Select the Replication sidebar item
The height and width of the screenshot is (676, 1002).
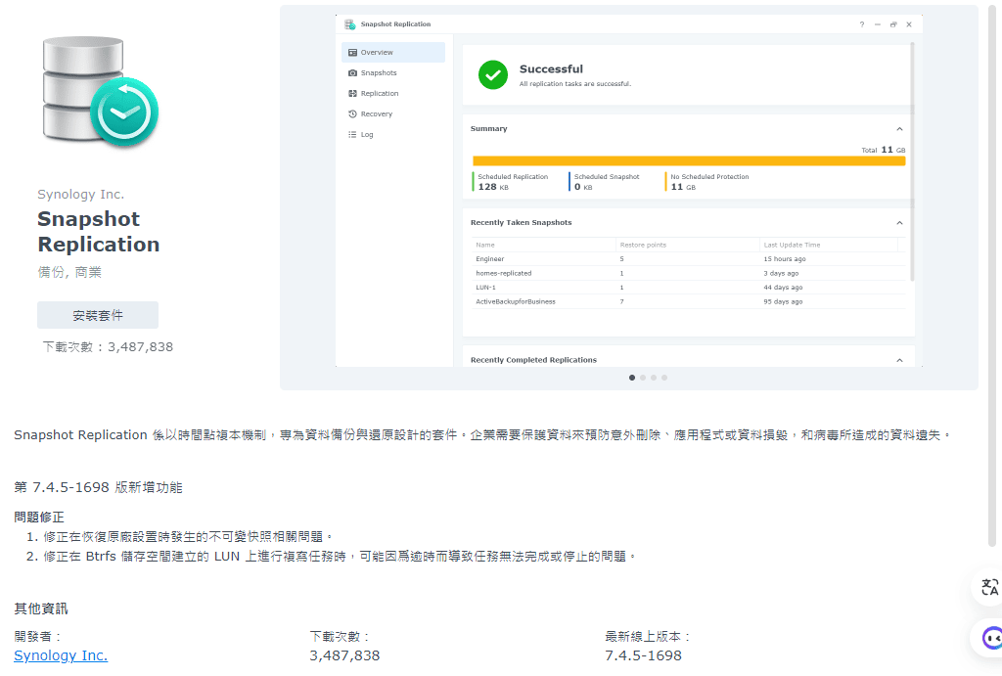tap(393, 93)
